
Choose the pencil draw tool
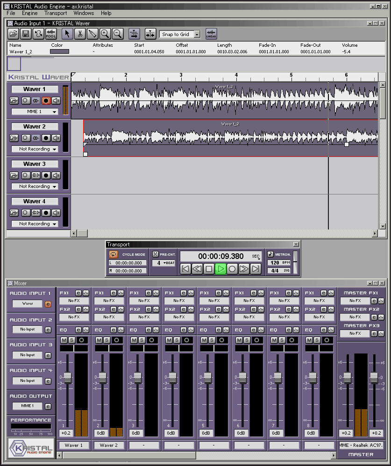point(92,34)
